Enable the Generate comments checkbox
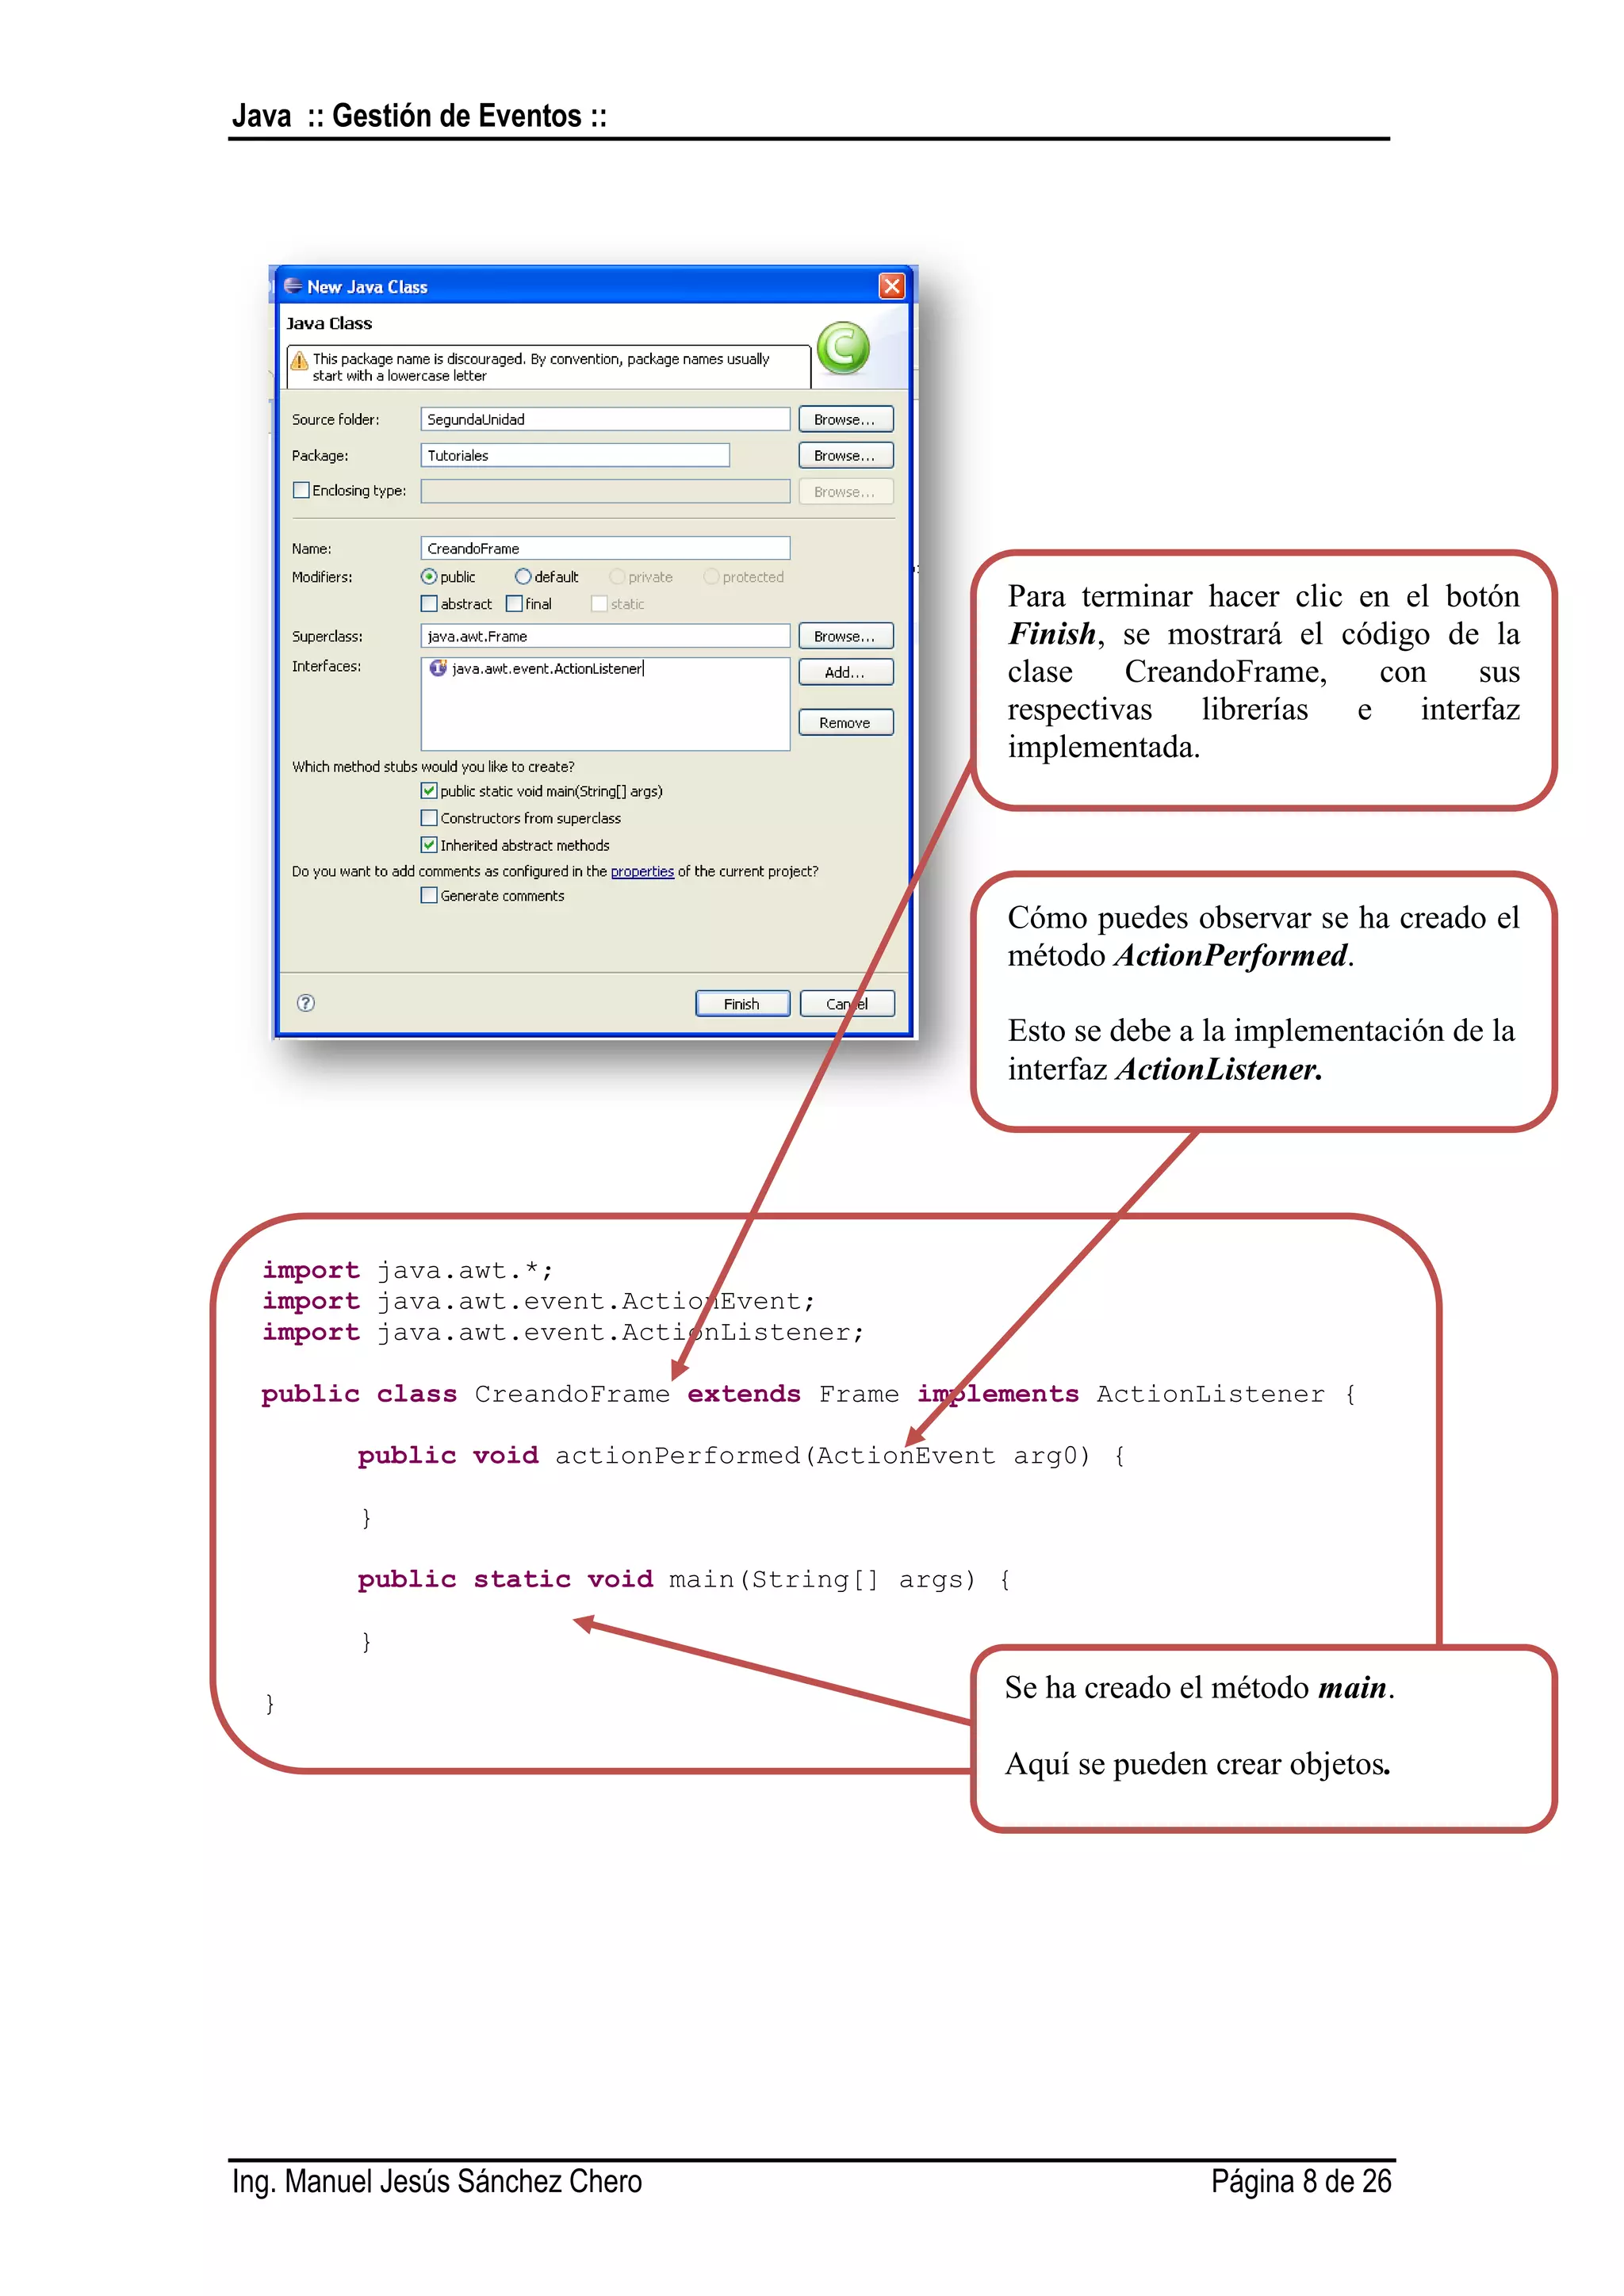The height and width of the screenshot is (2296, 1624). [x=429, y=896]
